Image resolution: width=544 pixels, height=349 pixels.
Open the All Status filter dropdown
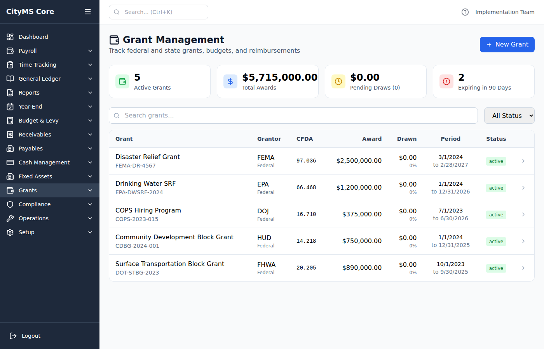point(509,115)
